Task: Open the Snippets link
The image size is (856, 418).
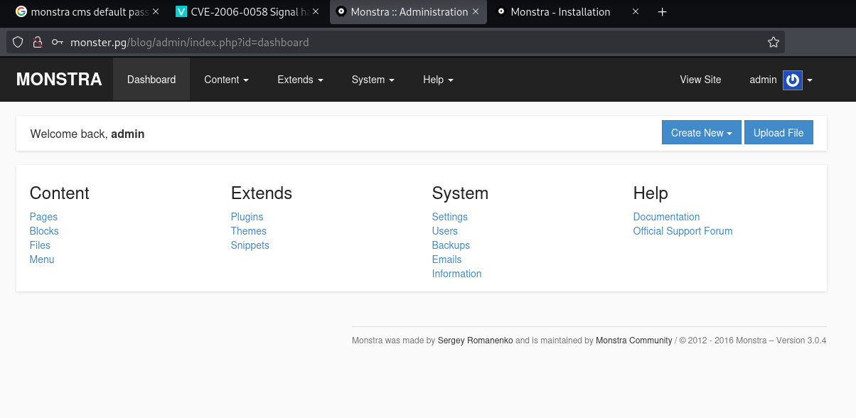Action: pos(250,245)
